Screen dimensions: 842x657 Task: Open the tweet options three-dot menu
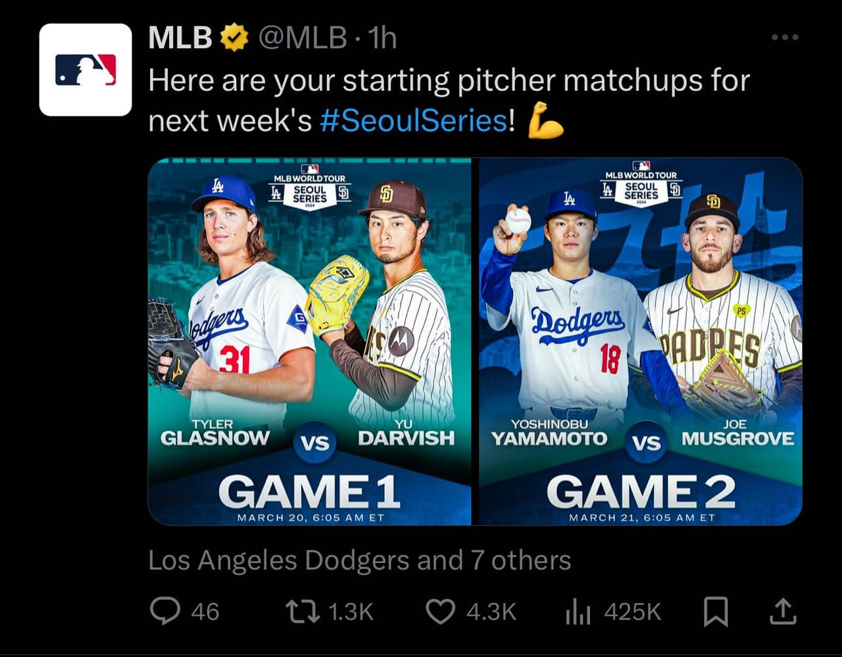784,37
